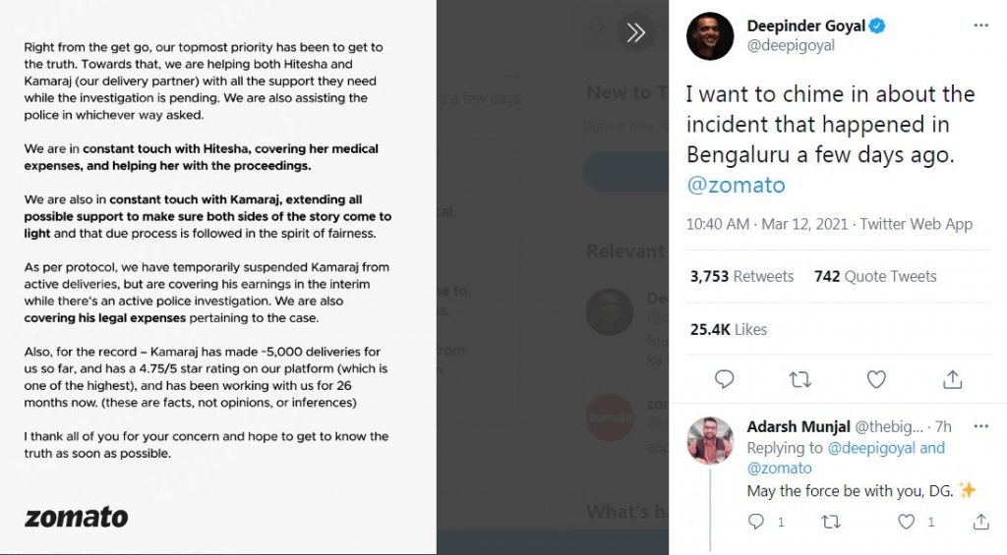View the 3,753 Retweets list
This screenshot has width=1007, height=555.
(x=741, y=277)
